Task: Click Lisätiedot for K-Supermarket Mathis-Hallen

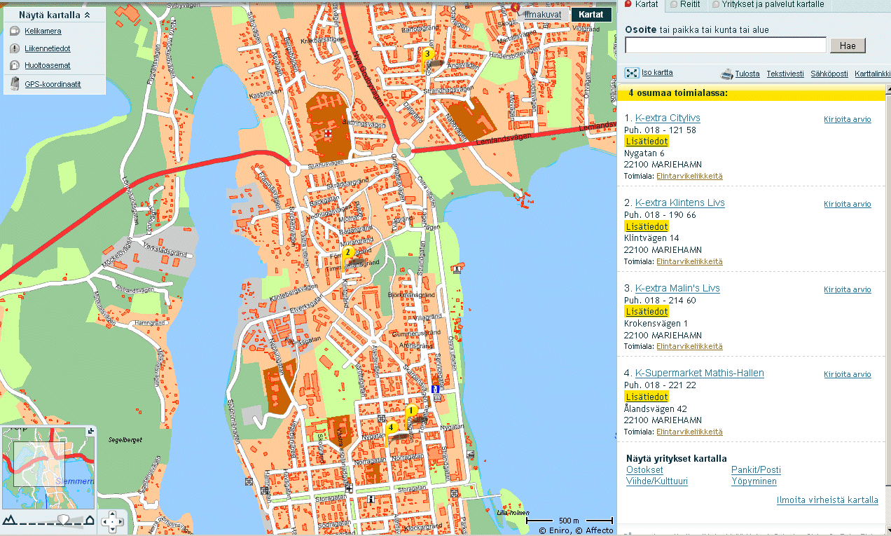Action: click(647, 397)
